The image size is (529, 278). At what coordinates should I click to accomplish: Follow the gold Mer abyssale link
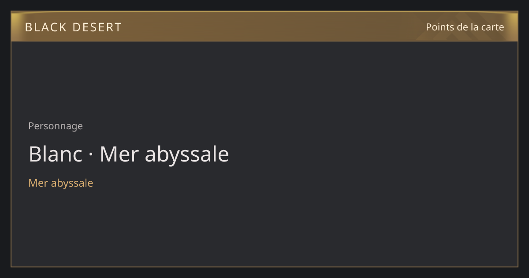click(61, 183)
